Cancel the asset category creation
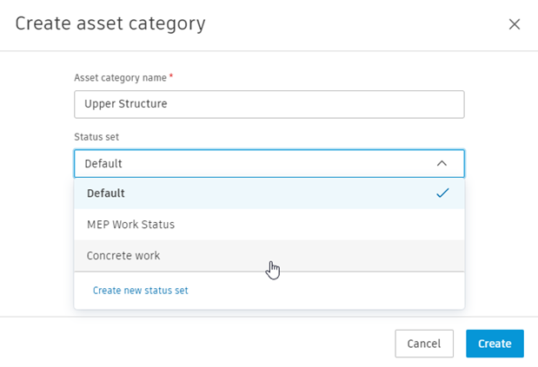Image resolution: width=538 pixels, height=367 pixels. pos(424,344)
